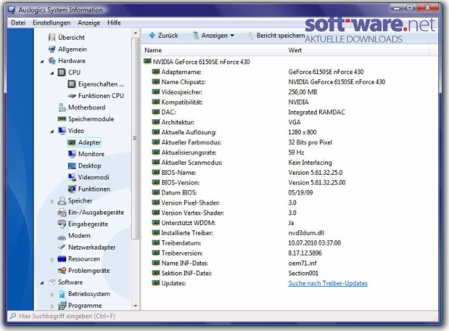Click the value 1280 x 800

303,132
